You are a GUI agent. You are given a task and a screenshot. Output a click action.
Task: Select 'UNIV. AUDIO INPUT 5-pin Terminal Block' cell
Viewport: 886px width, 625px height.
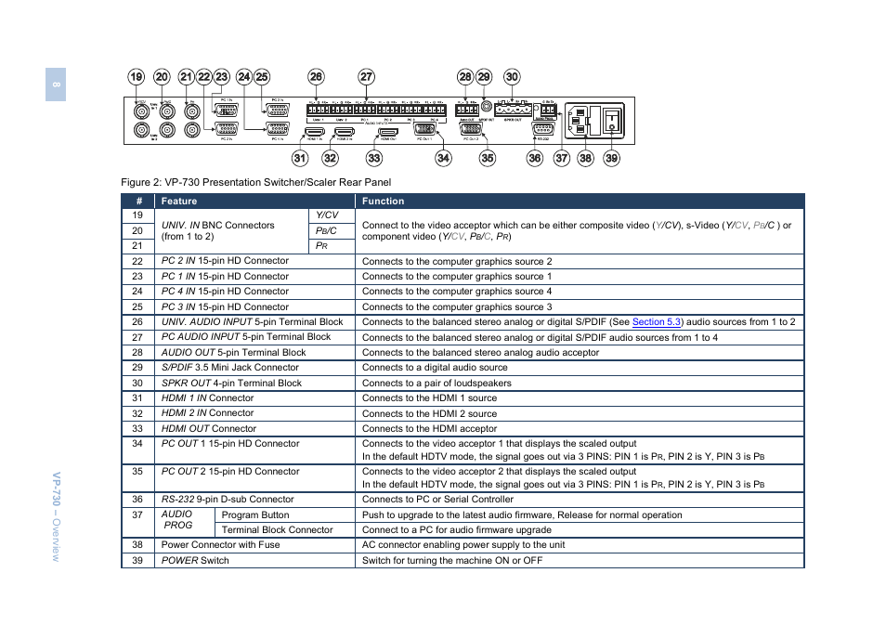254,322
